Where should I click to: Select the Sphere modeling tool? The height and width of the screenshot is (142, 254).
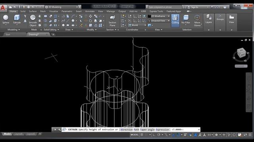tap(6, 19)
